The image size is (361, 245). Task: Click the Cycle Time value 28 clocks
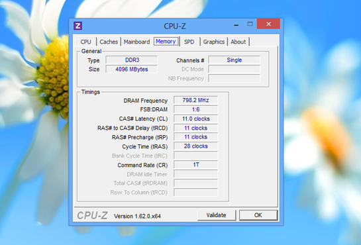195,146
